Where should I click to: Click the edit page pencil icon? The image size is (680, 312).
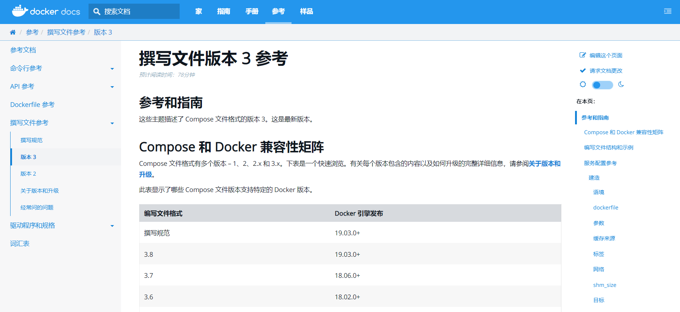(583, 55)
